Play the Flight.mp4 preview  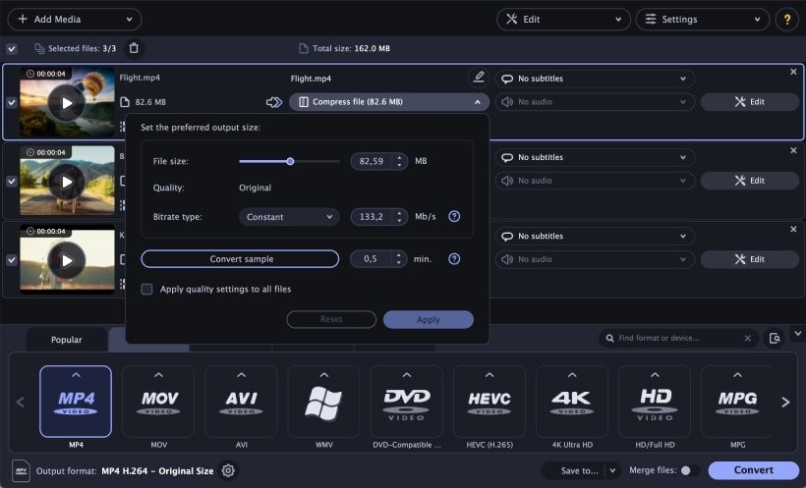[67, 103]
